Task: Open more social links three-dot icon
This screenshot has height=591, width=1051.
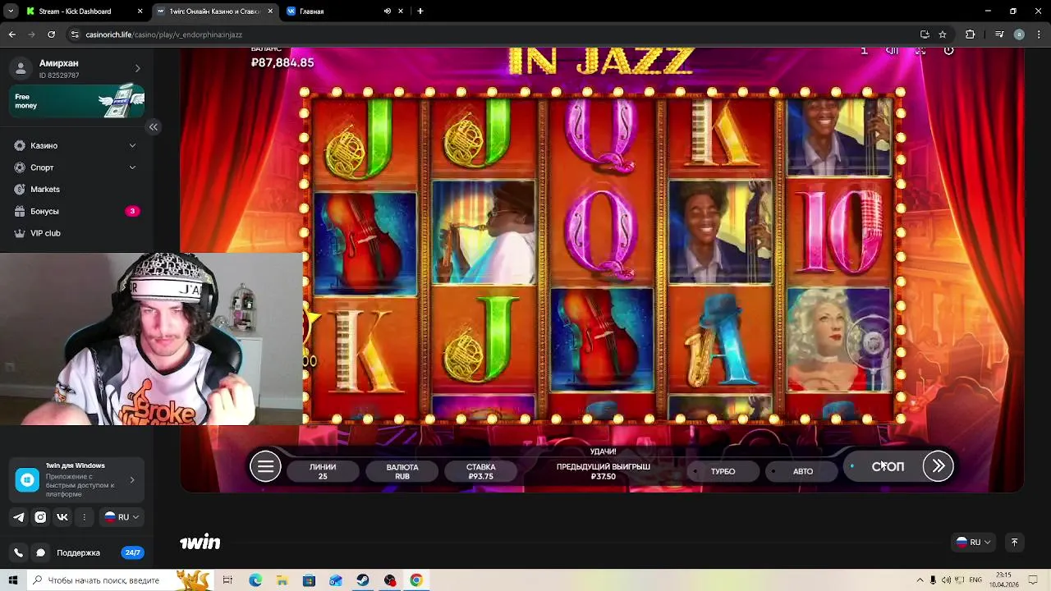Action: 84,517
